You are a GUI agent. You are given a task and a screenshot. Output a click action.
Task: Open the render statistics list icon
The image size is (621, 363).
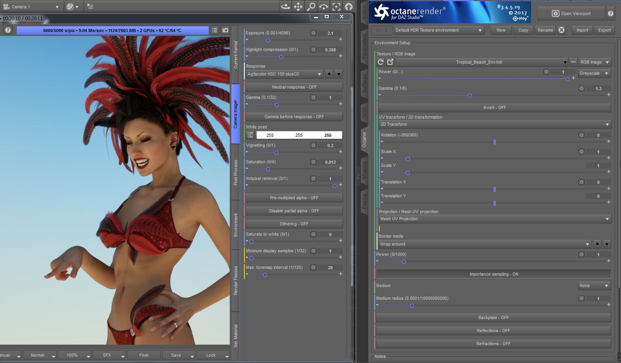pyautogui.click(x=214, y=30)
